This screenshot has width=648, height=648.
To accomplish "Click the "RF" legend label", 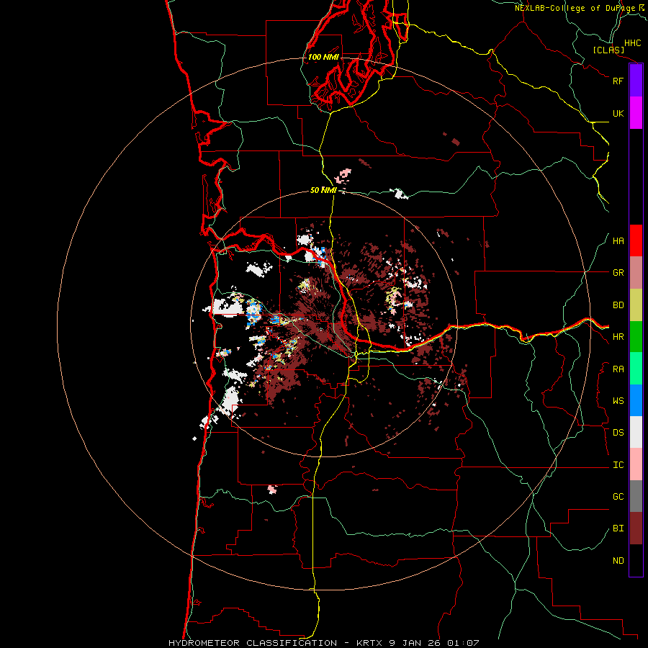I will (618, 81).
